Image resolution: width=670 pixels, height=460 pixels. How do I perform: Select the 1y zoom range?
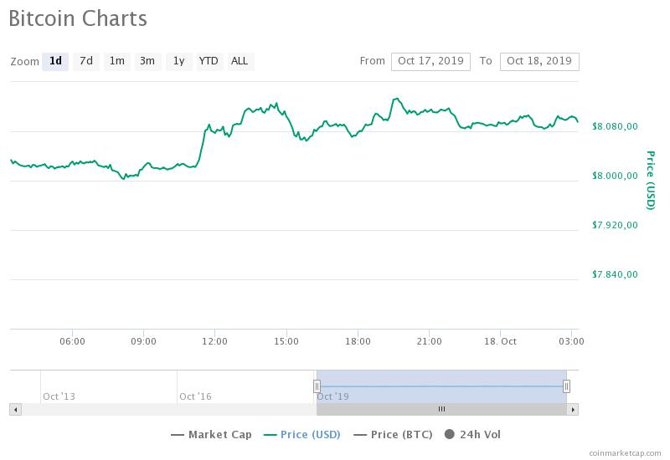pos(179,61)
